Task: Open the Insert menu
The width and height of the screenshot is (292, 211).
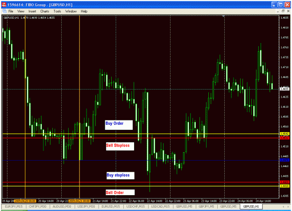Action: click(x=32, y=11)
